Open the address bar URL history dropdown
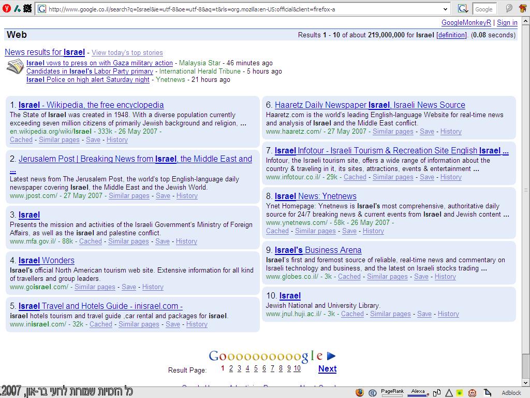This screenshot has width=530, height=398. pyautogui.click(x=445, y=9)
